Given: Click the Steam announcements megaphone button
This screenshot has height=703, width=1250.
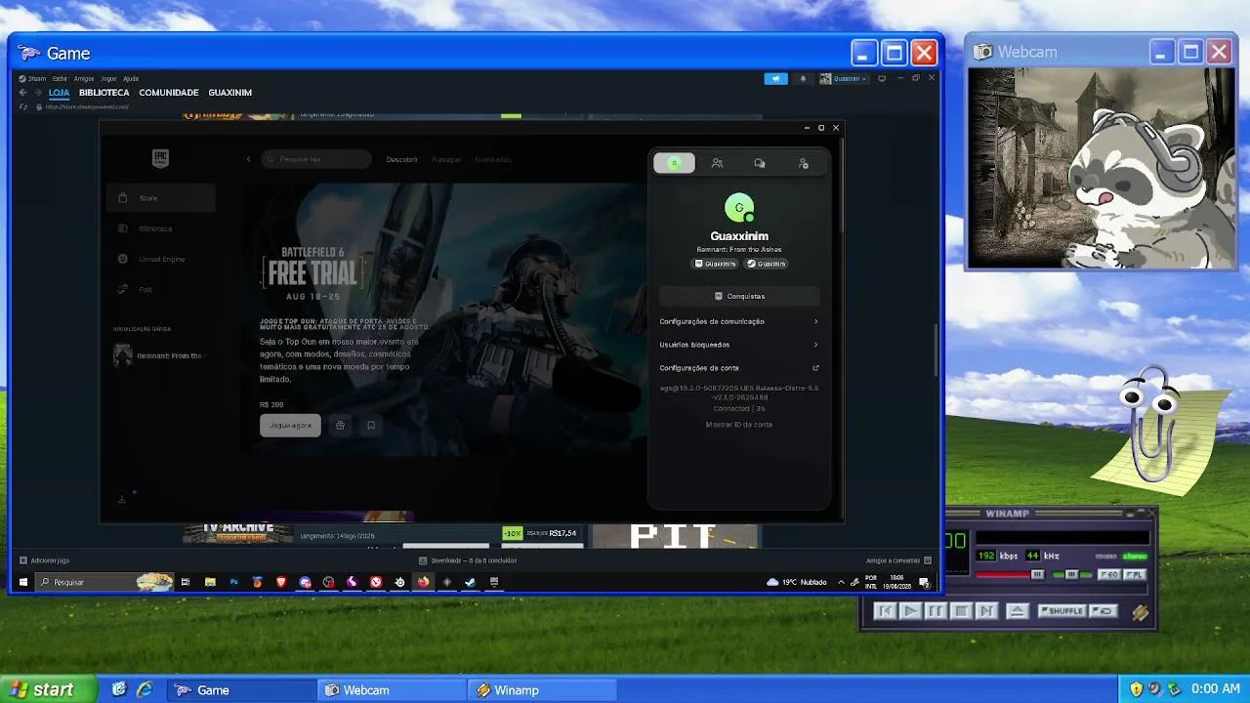Looking at the screenshot, I should click(775, 78).
